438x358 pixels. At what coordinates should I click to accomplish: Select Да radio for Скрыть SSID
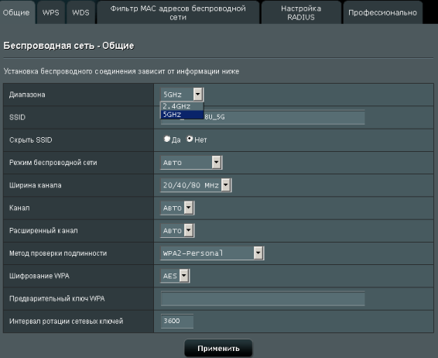pyautogui.click(x=166, y=139)
